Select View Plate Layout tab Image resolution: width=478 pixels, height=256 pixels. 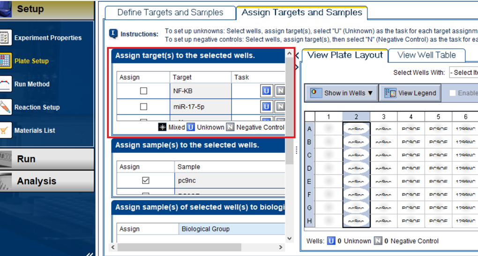coord(345,55)
